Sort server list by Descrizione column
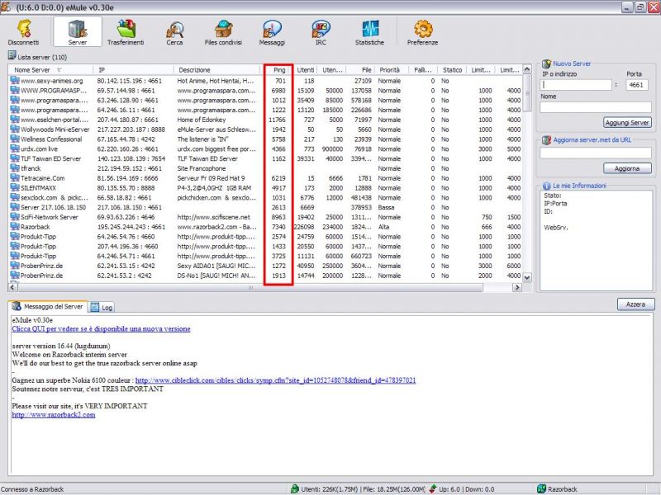 [217, 70]
